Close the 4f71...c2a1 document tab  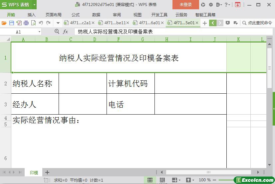point(93,23)
